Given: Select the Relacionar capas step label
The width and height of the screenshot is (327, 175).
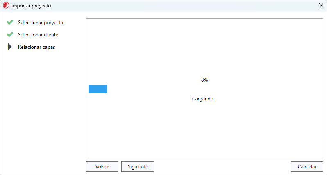Looking at the screenshot, I should click(36, 47).
